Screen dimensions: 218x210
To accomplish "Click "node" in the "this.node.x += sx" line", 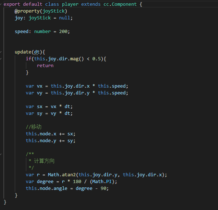I will (x=45, y=134).
